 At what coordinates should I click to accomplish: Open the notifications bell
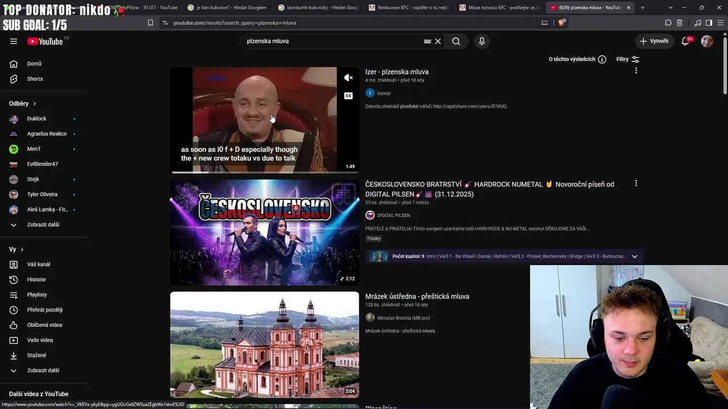(x=686, y=41)
